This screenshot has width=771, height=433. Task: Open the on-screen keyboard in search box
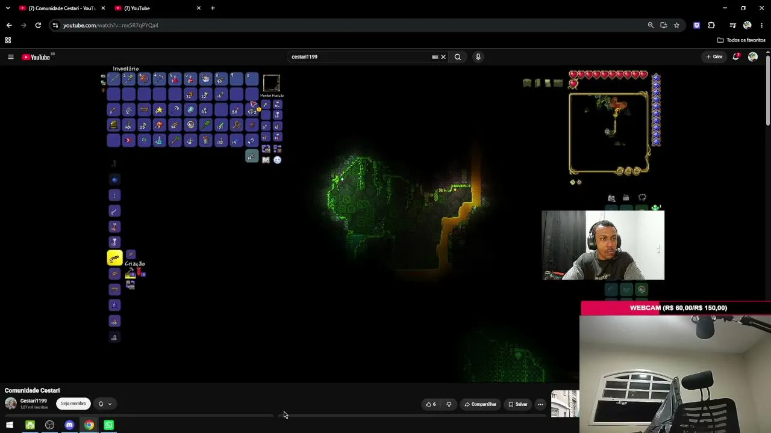tap(435, 57)
